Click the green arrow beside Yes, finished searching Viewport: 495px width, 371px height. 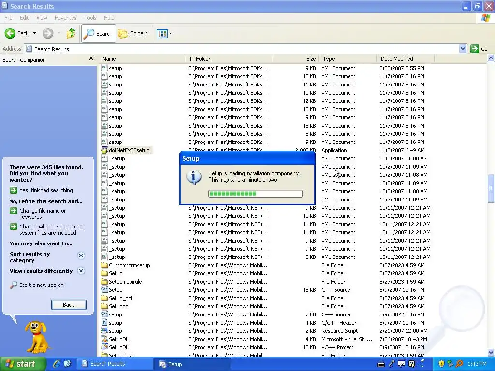pyautogui.click(x=13, y=190)
